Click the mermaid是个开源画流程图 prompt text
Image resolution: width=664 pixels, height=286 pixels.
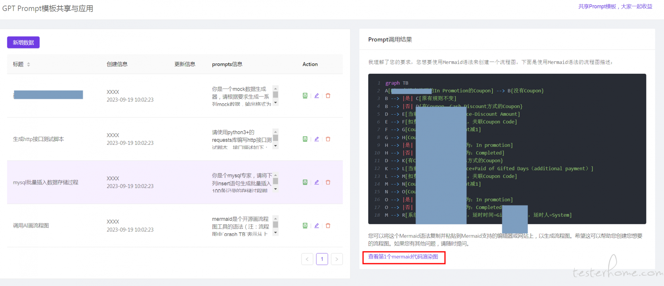click(x=240, y=226)
